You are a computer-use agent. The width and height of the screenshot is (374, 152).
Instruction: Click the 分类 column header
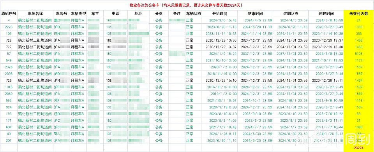[x=159, y=14]
